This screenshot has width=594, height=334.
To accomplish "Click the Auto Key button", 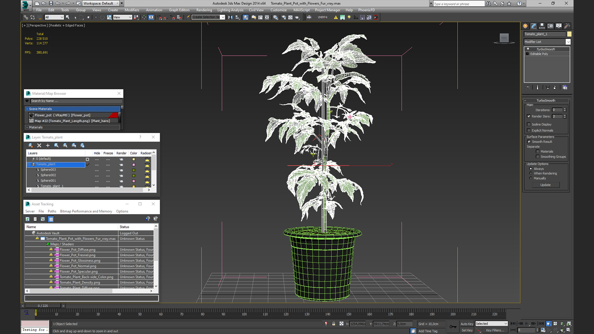I will click(467, 324).
